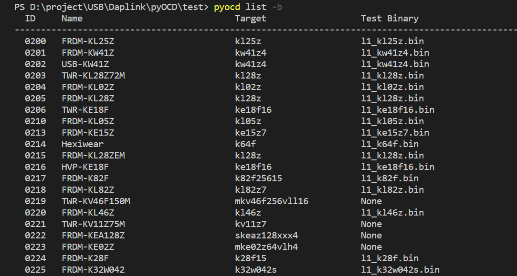Select target k82f25615
This screenshot has width=517, height=276.
[x=258, y=178]
